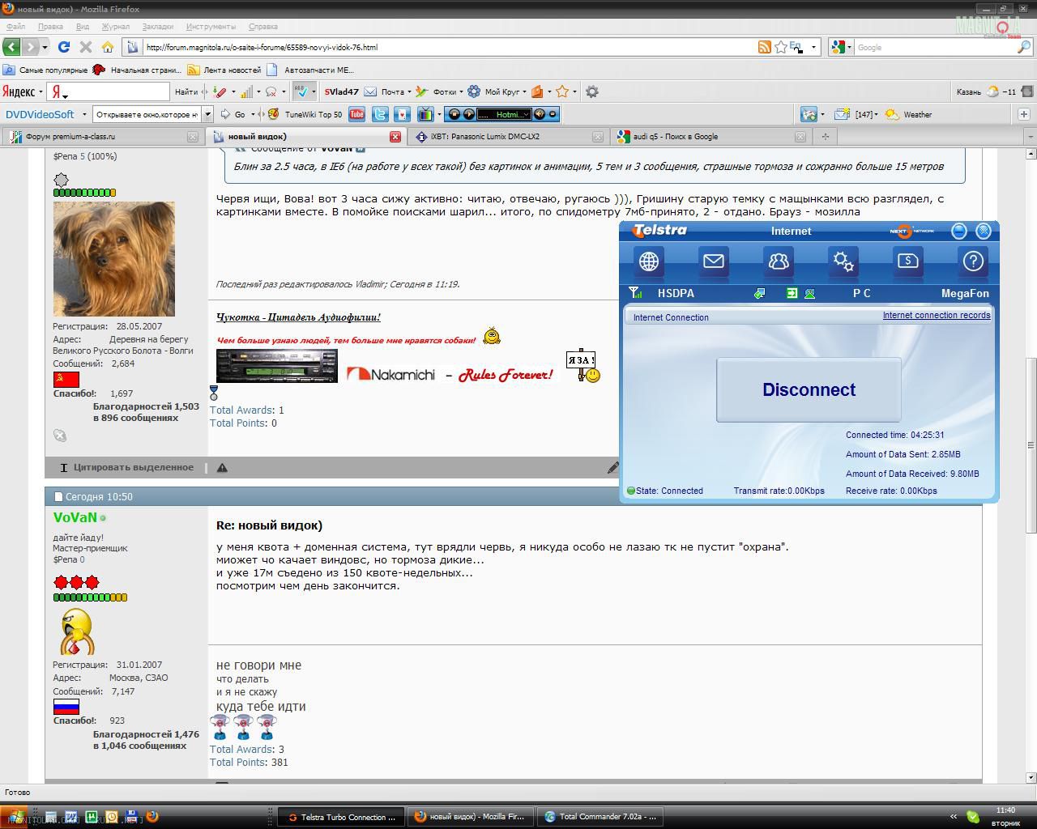
Task: Open Лента новостей bookmark
Action: [x=224, y=70]
